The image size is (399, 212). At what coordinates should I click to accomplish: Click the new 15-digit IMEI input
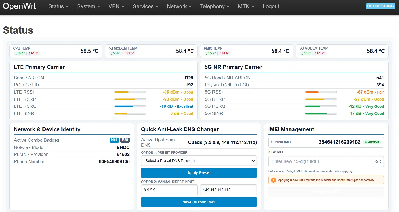tap(326, 161)
